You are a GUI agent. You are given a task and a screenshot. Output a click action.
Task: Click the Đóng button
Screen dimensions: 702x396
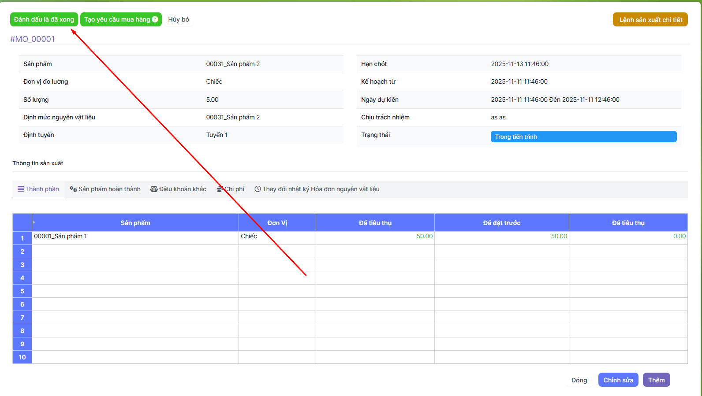coord(579,380)
